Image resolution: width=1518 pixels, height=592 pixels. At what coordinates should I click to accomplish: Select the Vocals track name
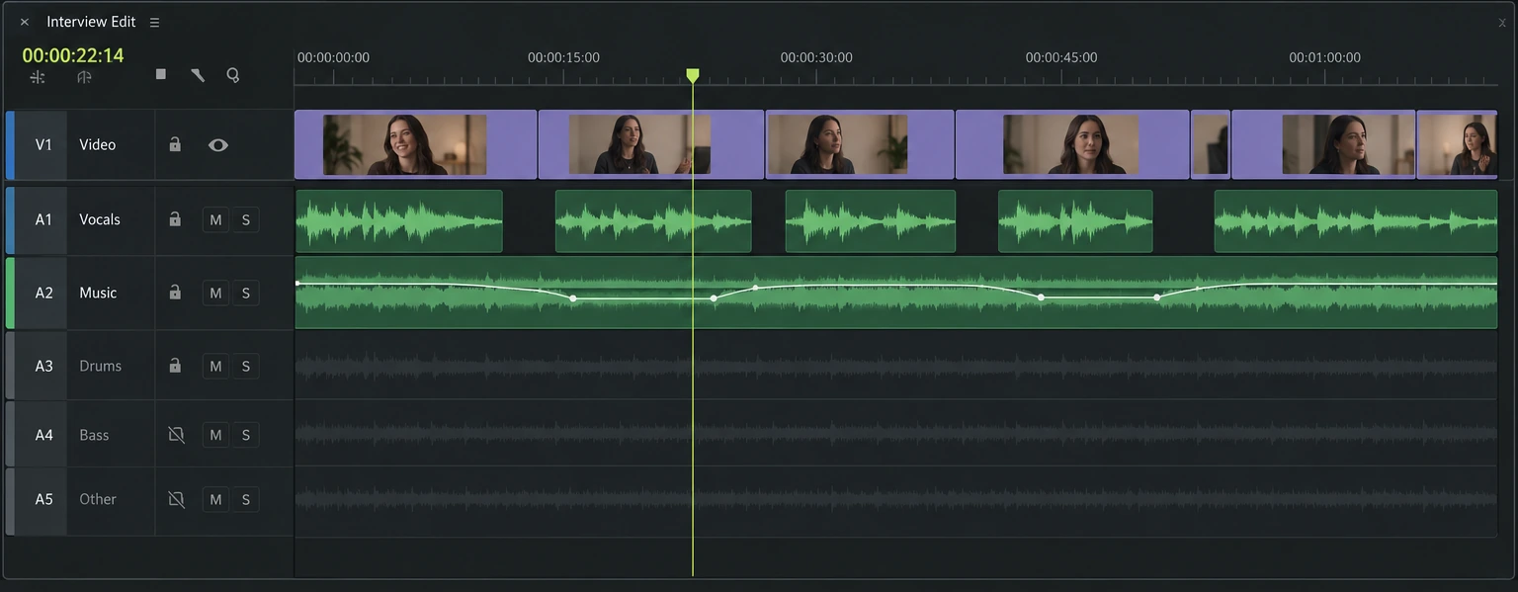100,219
